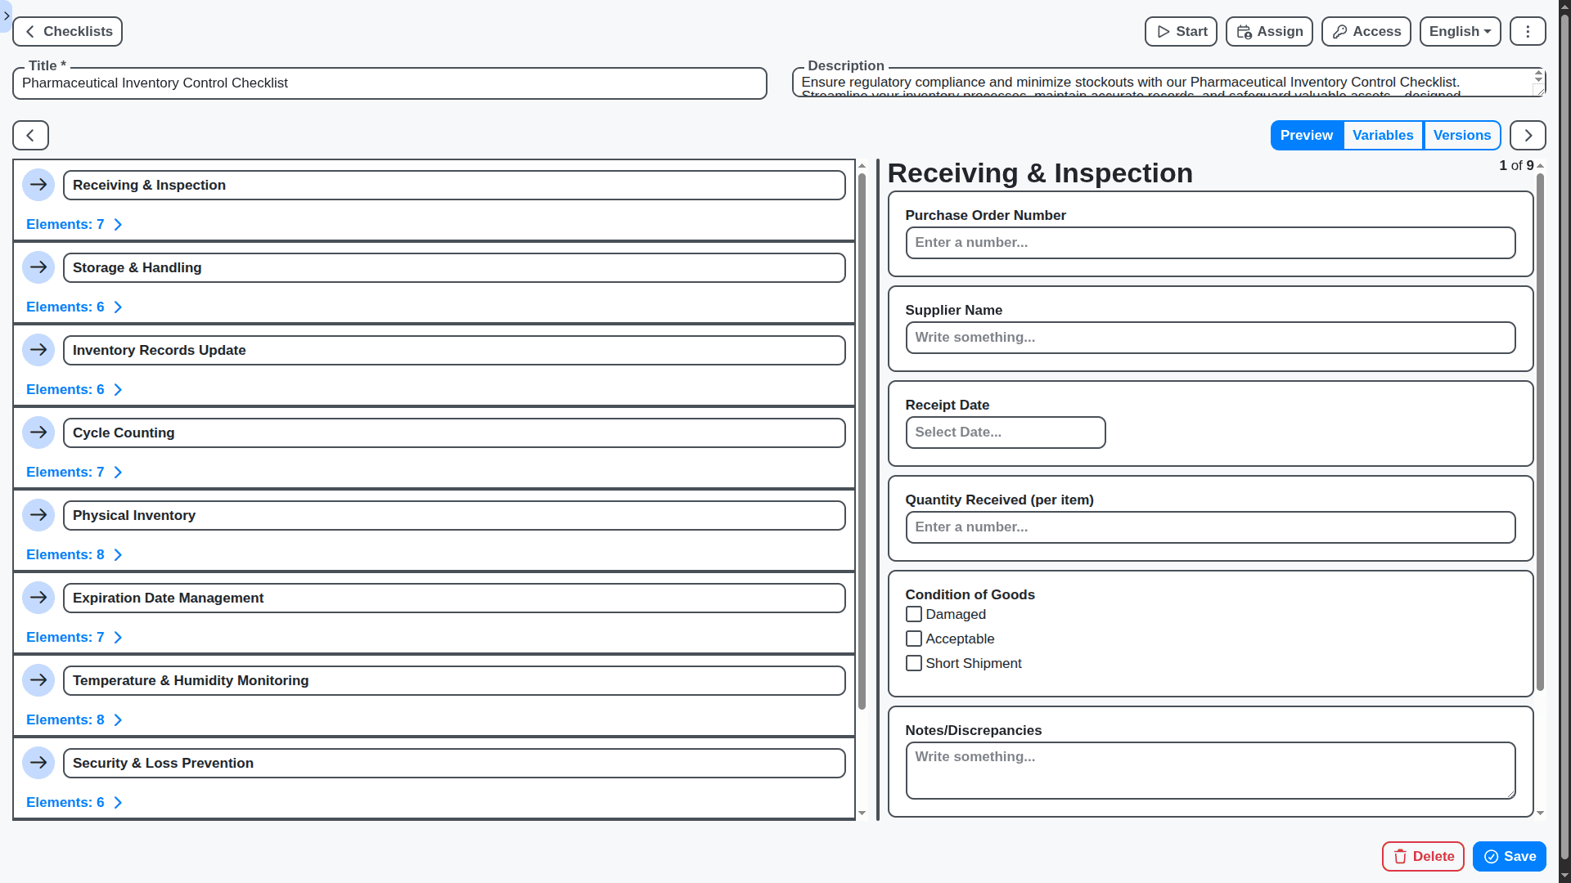This screenshot has height=883, width=1571.
Task: Click the arrow icon on Storage & Handling section
Action: click(38, 267)
